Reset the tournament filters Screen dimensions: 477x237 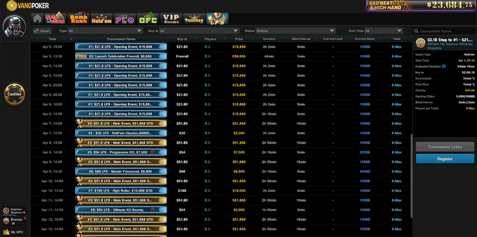42,31
